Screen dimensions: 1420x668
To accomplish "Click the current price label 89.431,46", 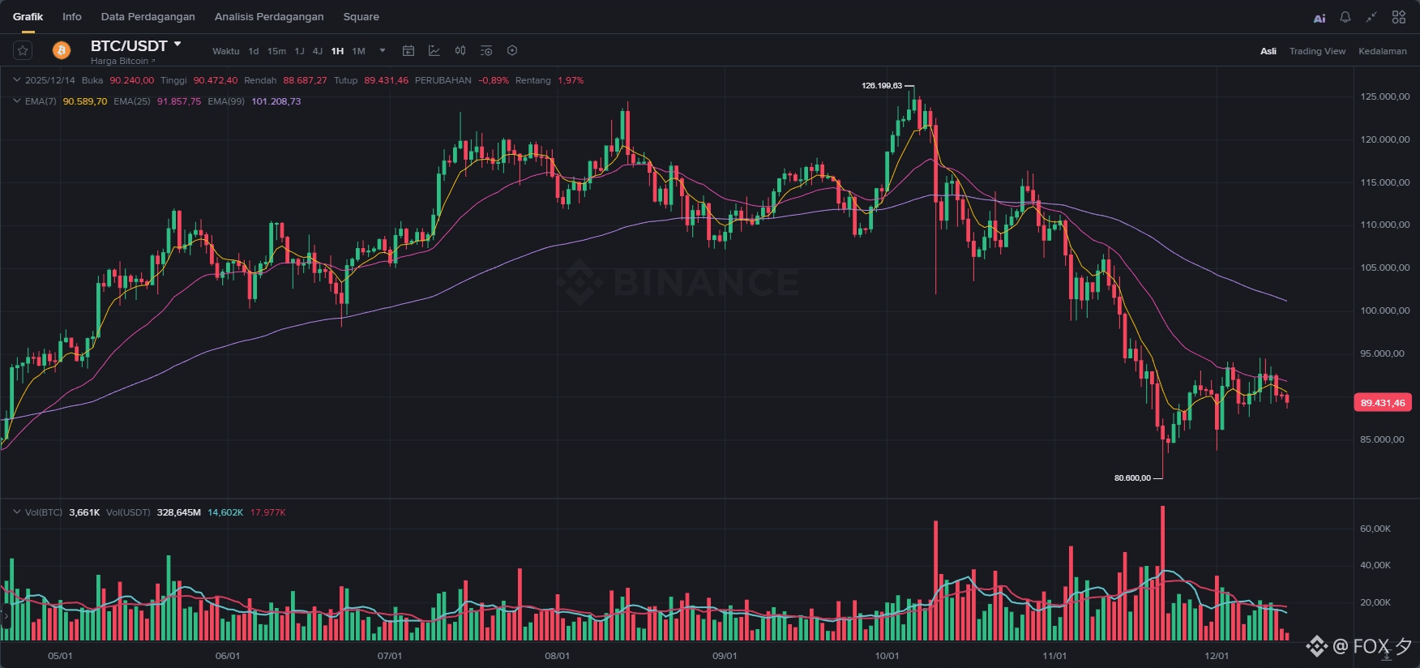I will 1383,403.
